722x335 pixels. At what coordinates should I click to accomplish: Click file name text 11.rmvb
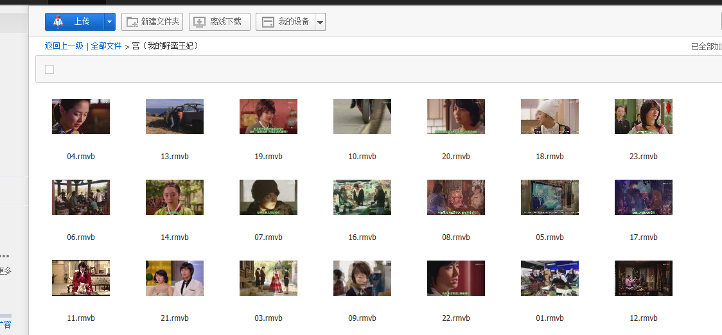(80, 318)
